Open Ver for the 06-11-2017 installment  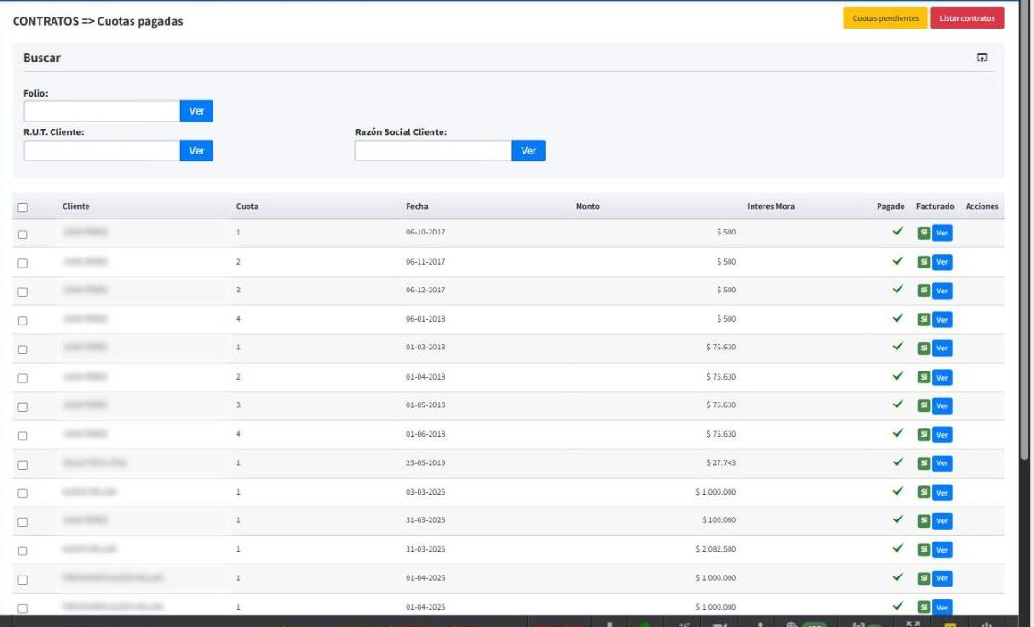942,262
